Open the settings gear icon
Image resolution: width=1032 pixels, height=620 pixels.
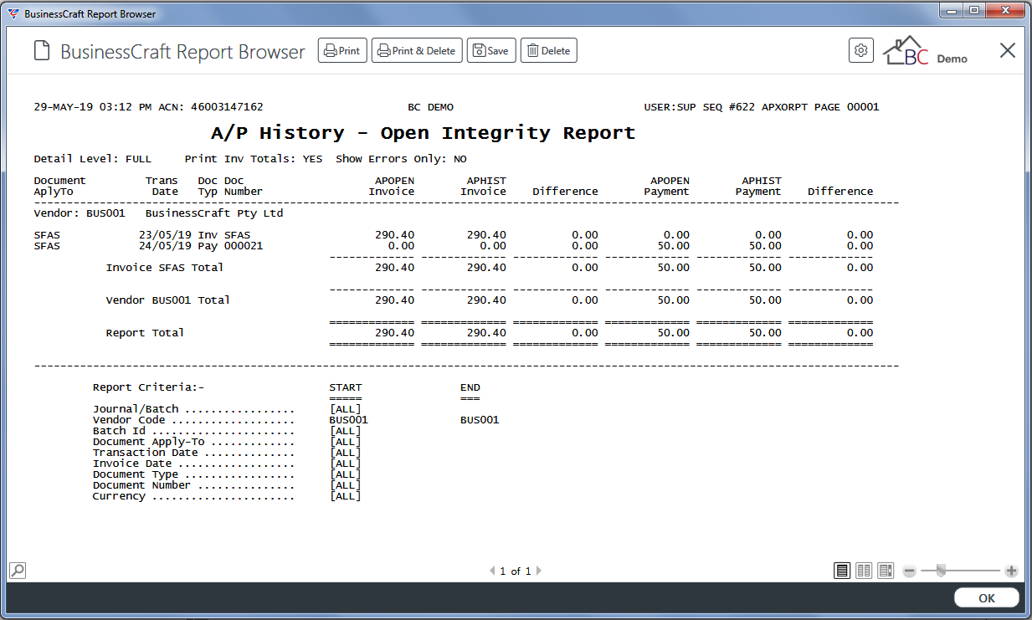coord(861,50)
